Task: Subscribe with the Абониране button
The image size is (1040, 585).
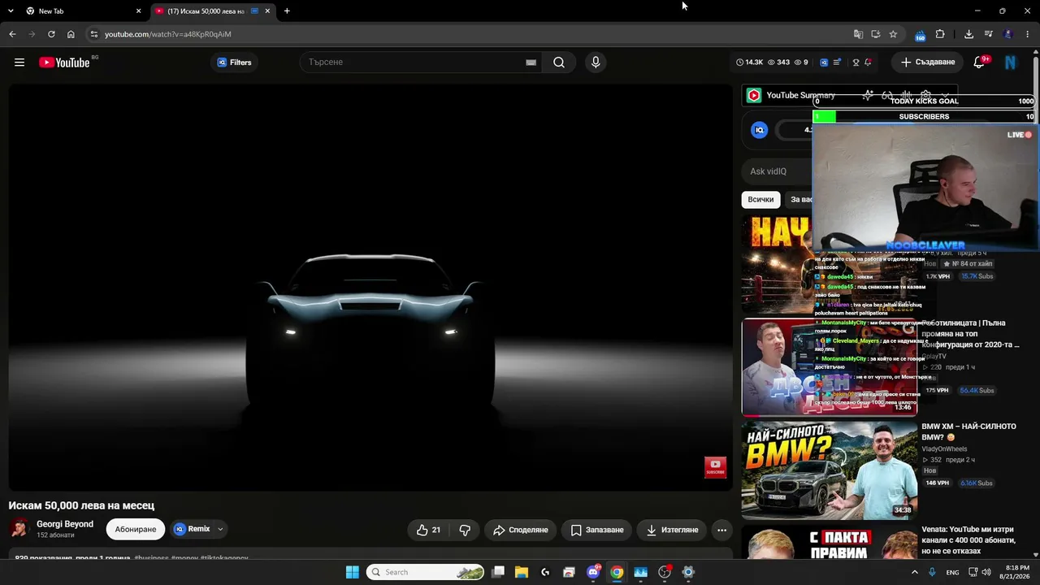Action: click(x=136, y=530)
